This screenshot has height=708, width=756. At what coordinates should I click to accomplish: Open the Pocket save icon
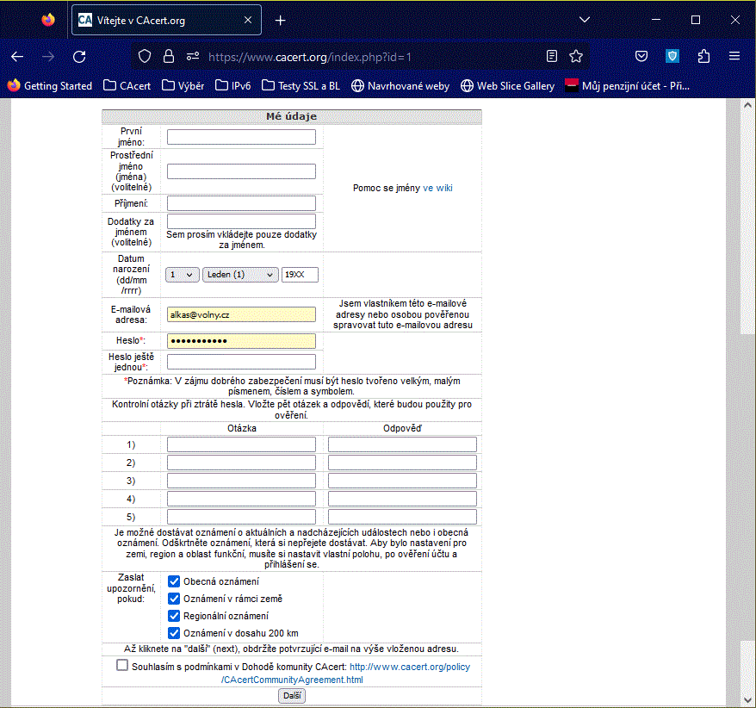pos(641,56)
